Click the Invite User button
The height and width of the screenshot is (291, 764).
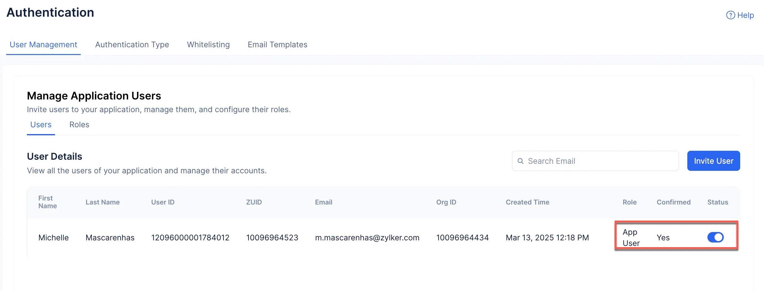(714, 161)
